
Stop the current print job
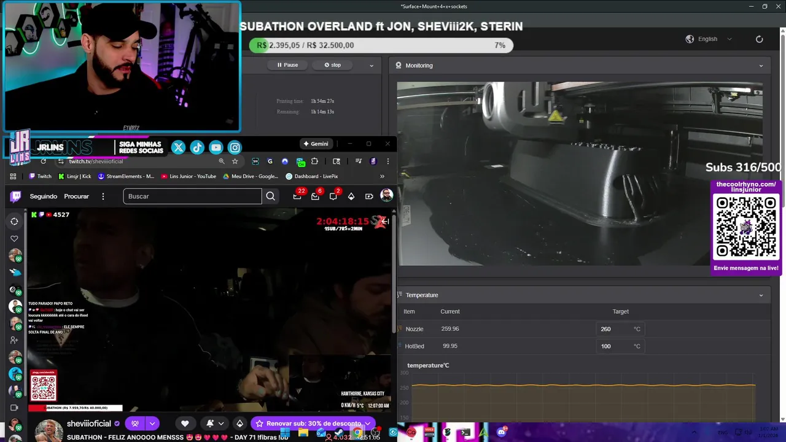pyautogui.click(x=332, y=65)
